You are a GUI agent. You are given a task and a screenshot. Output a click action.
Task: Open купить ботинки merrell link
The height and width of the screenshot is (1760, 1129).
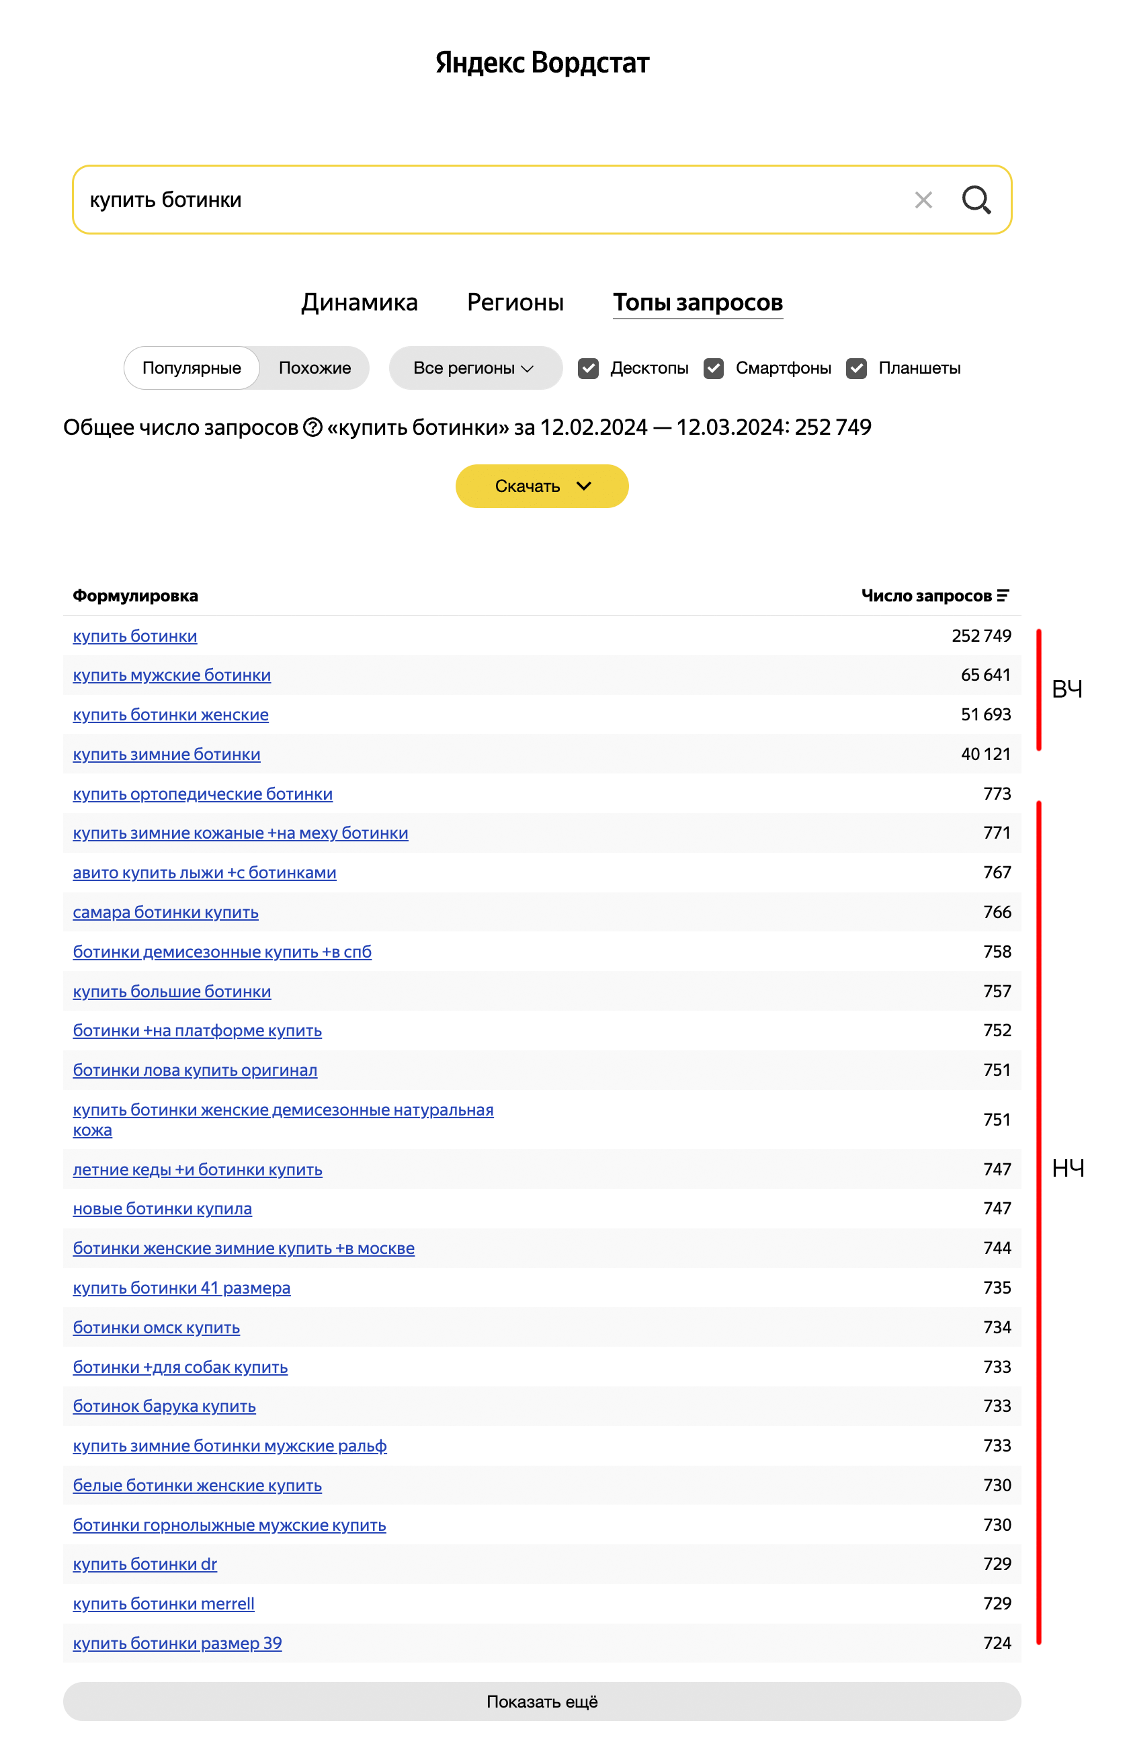tap(163, 1603)
